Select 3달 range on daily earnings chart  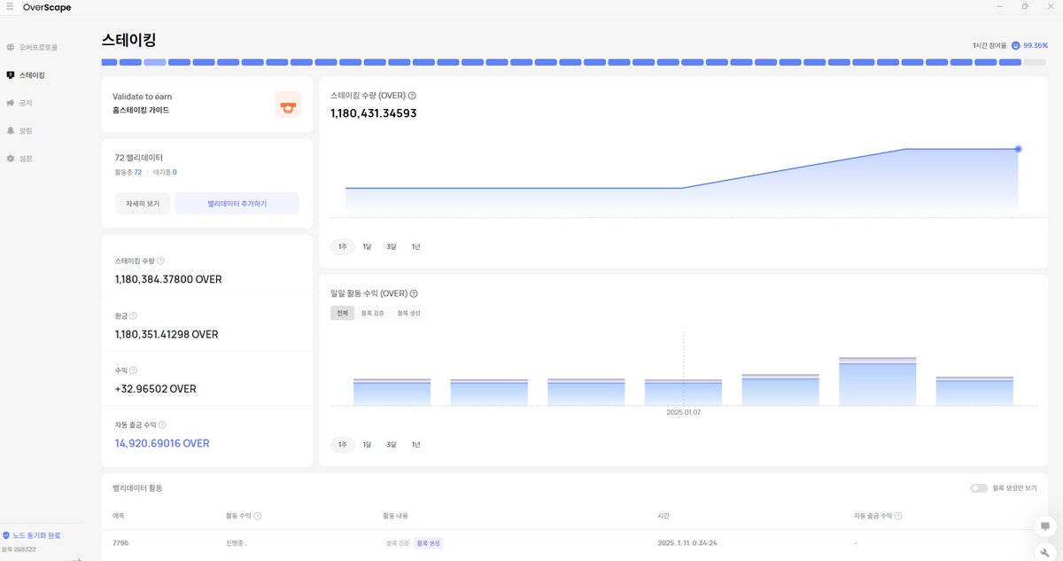(392, 444)
